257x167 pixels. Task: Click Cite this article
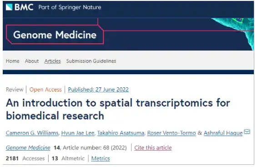pos(153,148)
